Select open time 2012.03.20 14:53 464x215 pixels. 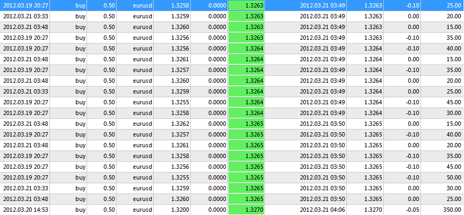tap(25, 210)
